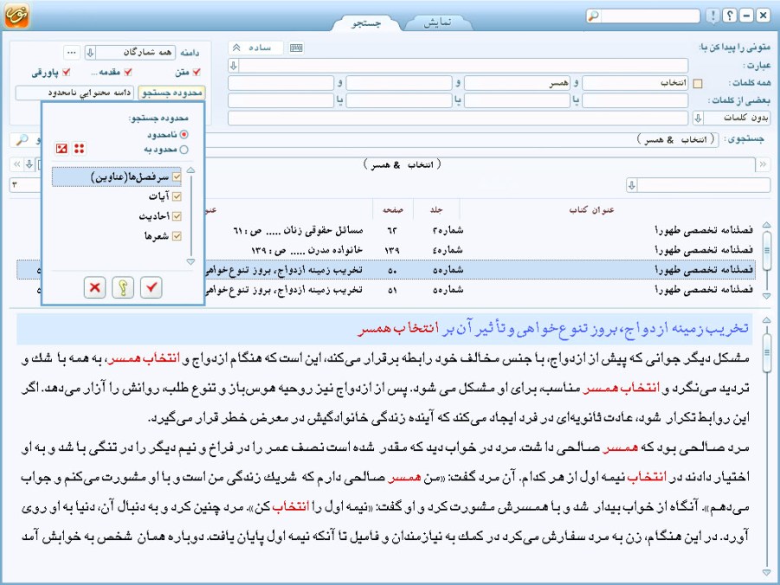Open the filter dropdown arrow above عنوان کتاب
The image size is (780, 585).
coord(632,185)
